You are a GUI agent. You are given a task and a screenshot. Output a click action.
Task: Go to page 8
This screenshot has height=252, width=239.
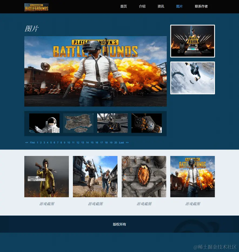[61, 142]
